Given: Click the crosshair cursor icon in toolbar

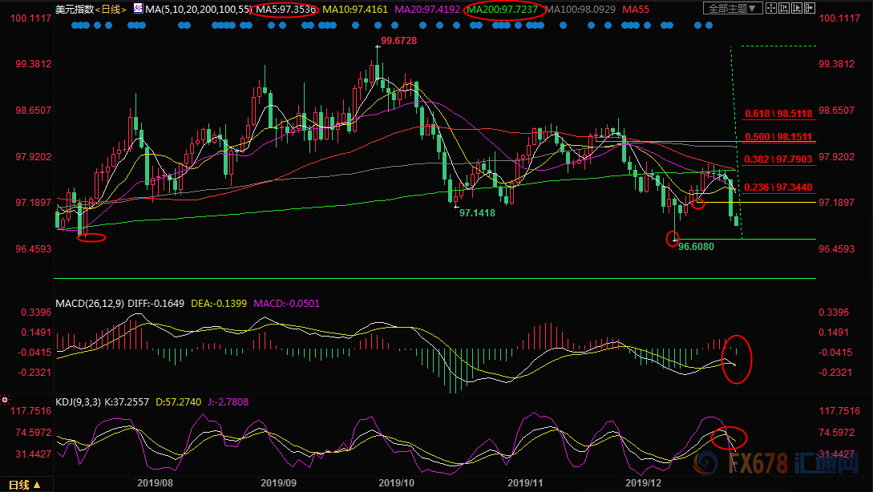Looking at the screenshot, I should (x=773, y=9).
